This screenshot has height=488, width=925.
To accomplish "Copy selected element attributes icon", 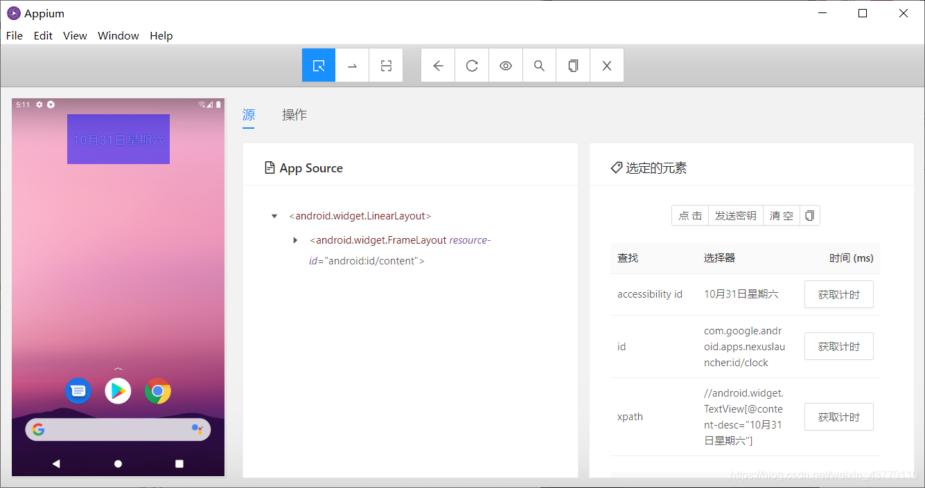I will pyautogui.click(x=809, y=216).
